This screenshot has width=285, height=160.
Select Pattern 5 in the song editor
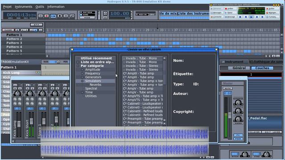(x=23, y=51)
